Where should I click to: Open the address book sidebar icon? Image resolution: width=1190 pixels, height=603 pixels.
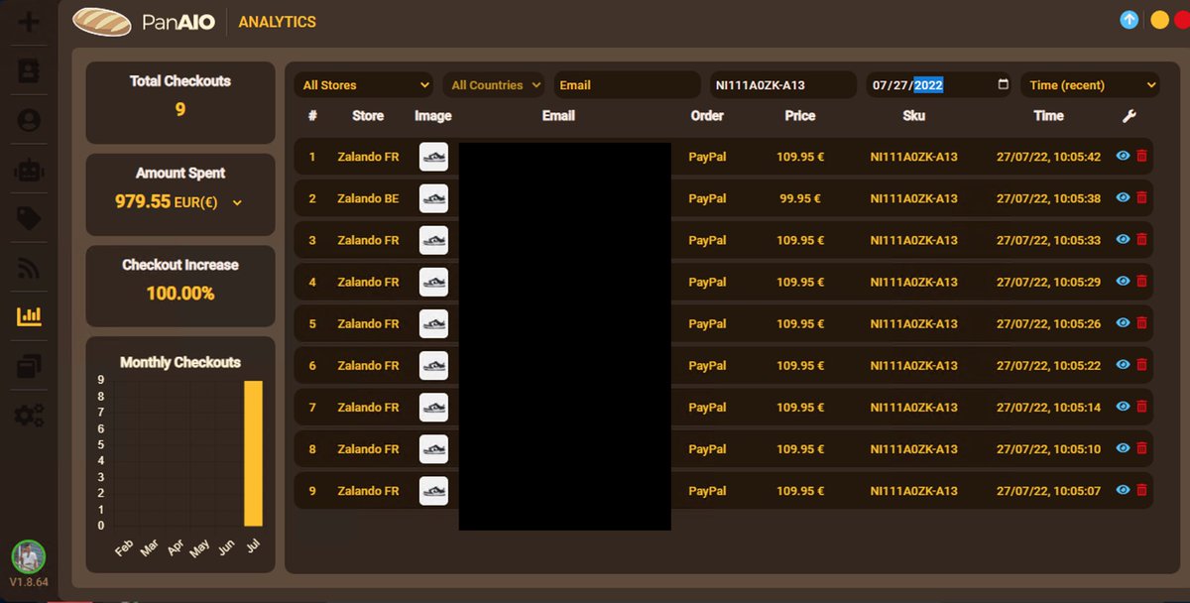(30, 71)
